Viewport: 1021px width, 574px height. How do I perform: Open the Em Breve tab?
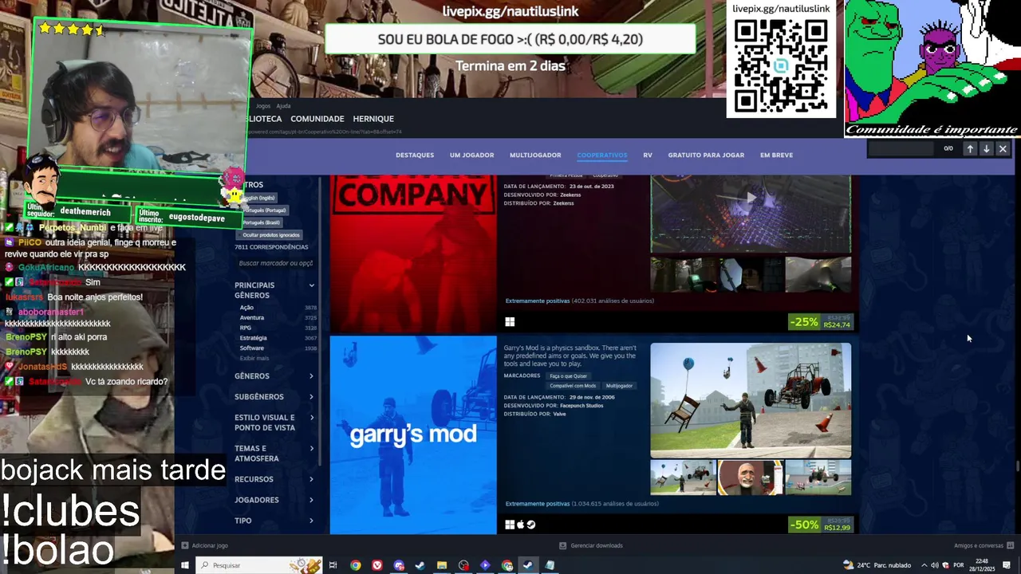(x=776, y=155)
